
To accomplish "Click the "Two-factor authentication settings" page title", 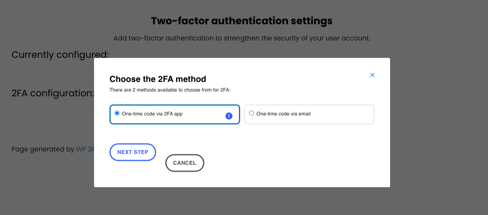I will [x=241, y=21].
